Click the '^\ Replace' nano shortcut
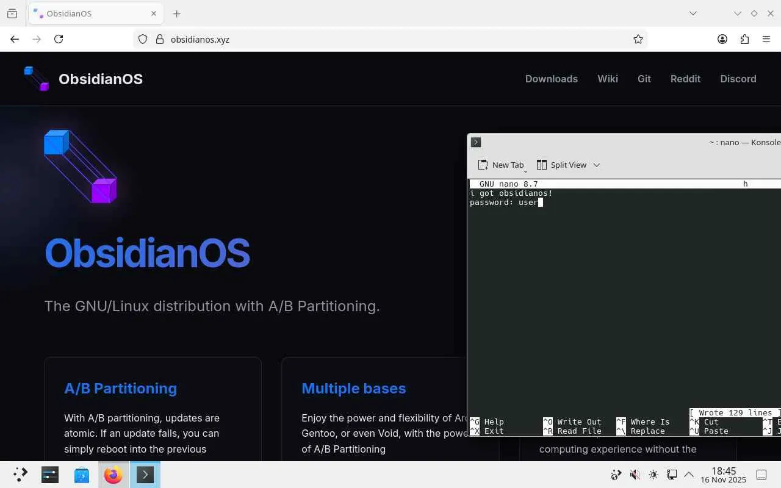Viewport: 781px width, 488px height. [641, 431]
